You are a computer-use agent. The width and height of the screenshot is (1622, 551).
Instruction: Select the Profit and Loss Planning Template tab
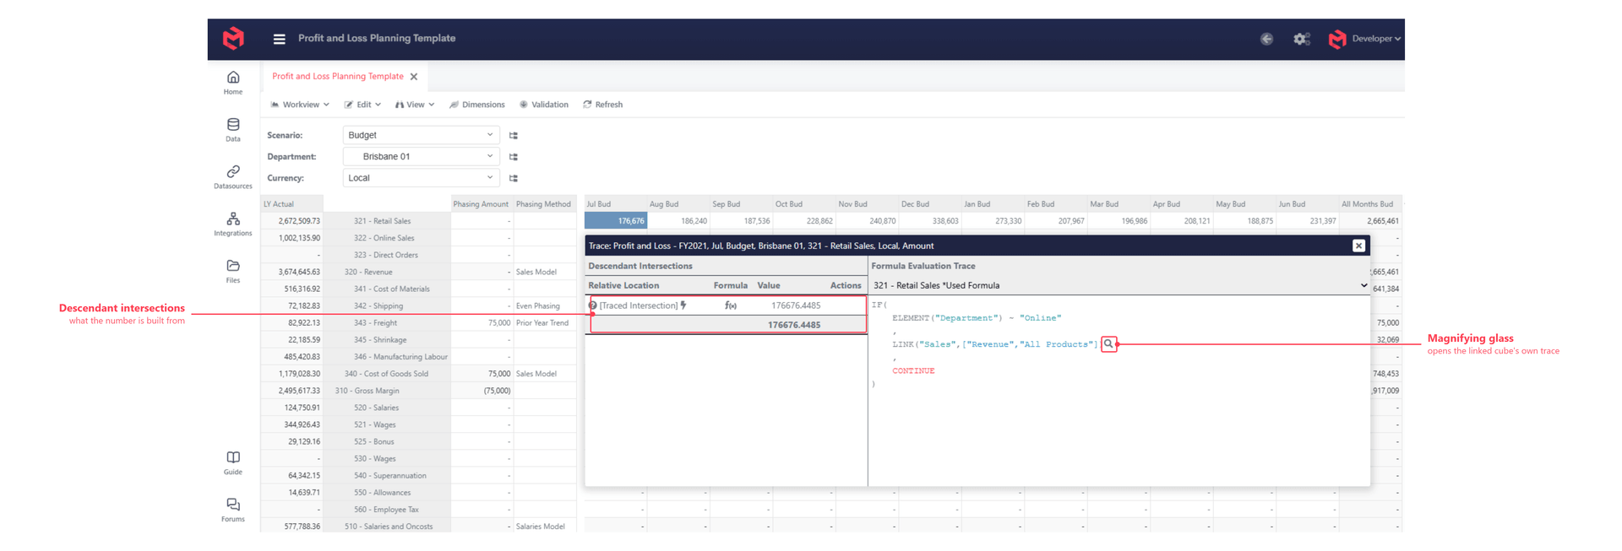pyautogui.click(x=338, y=76)
